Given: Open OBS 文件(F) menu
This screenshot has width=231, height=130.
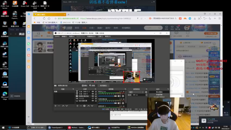Looking at the screenshot, I should pyautogui.click(x=57, y=36).
